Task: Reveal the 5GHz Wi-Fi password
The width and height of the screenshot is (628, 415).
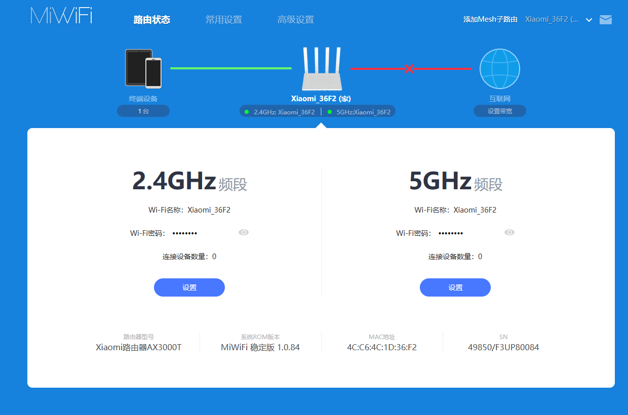Action: point(509,232)
